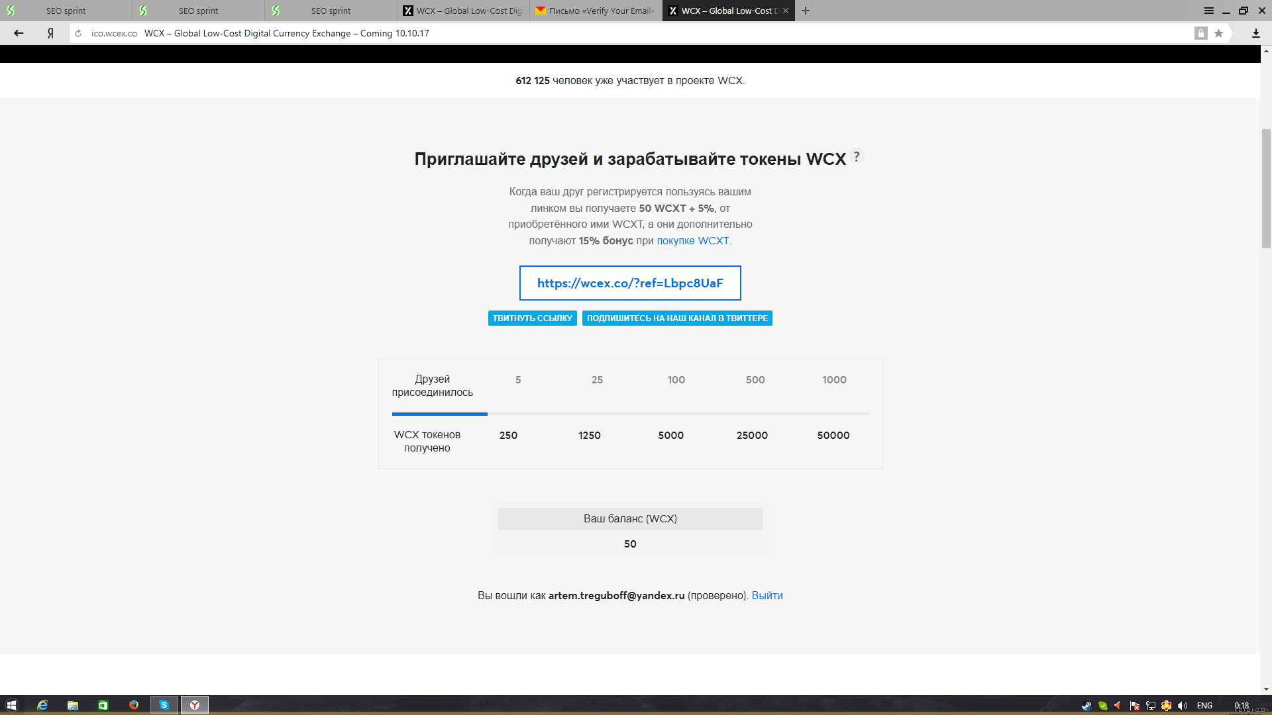Click the orange speaker tray icon
The height and width of the screenshot is (715, 1272).
click(x=1118, y=706)
